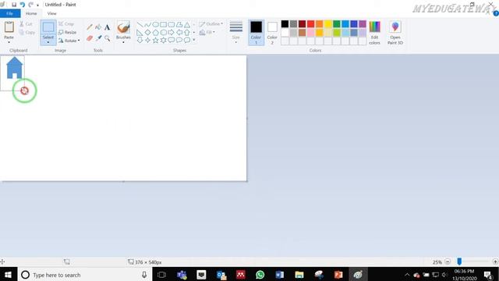The height and width of the screenshot is (281, 499).
Task: Select the Fill with color bucket tool
Action: (98, 27)
